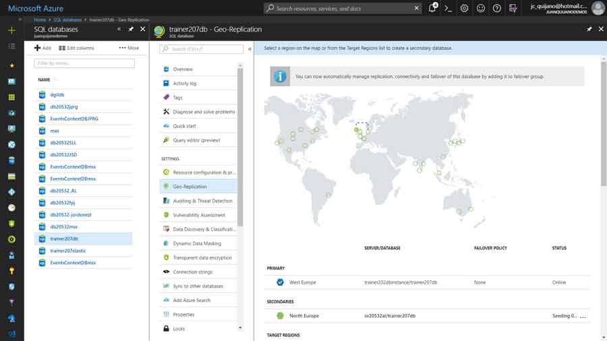The width and height of the screenshot is (607, 341).
Task: Launch Cloud Shell from top bar
Action: 448,8
